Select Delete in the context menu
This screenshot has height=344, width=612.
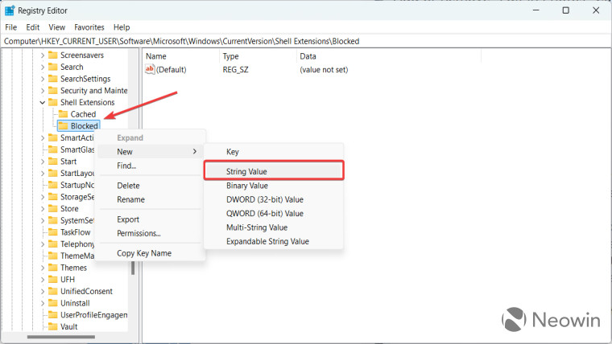[x=150, y=186]
